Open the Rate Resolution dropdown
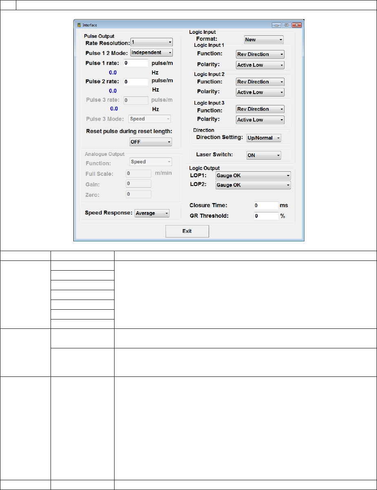The image size is (377, 490). (x=151, y=42)
